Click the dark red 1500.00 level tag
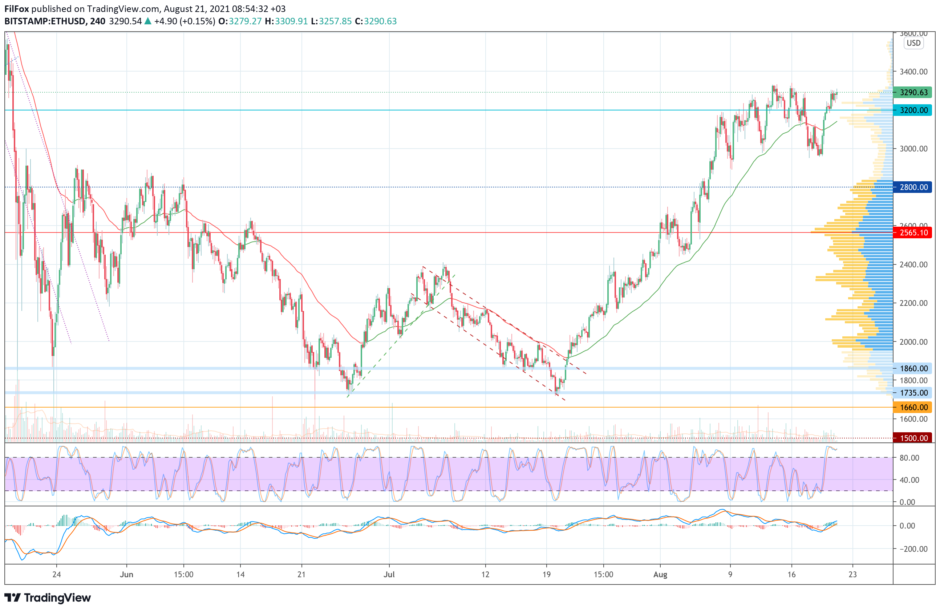 point(913,438)
